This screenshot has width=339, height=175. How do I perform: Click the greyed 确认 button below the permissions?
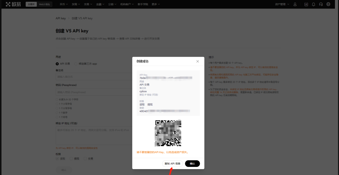pos(64,170)
